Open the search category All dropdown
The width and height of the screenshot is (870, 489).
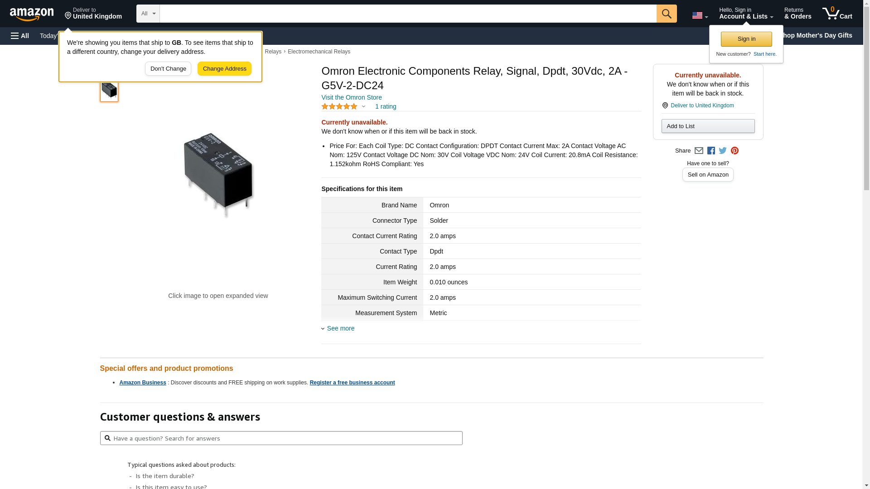point(148,14)
